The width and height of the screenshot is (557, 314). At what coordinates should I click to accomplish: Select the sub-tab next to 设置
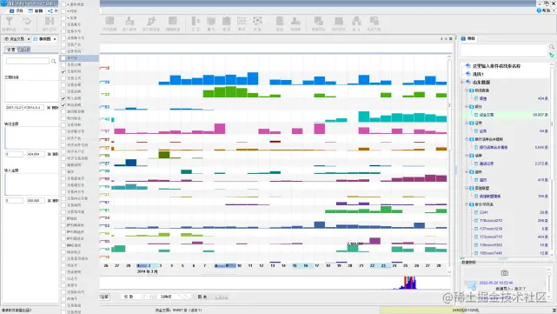[x=24, y=50]
